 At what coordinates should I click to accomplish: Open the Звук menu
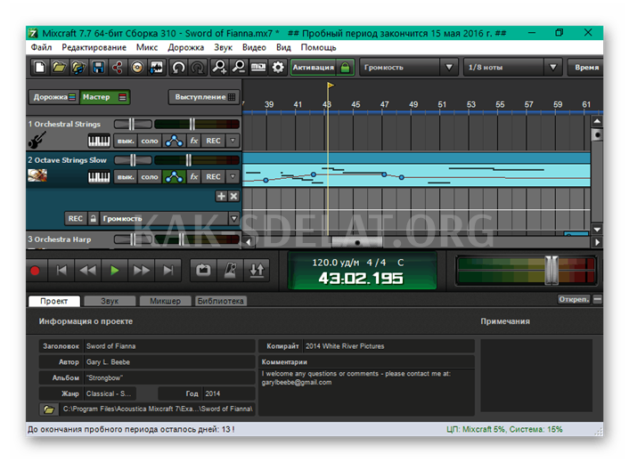223,47
